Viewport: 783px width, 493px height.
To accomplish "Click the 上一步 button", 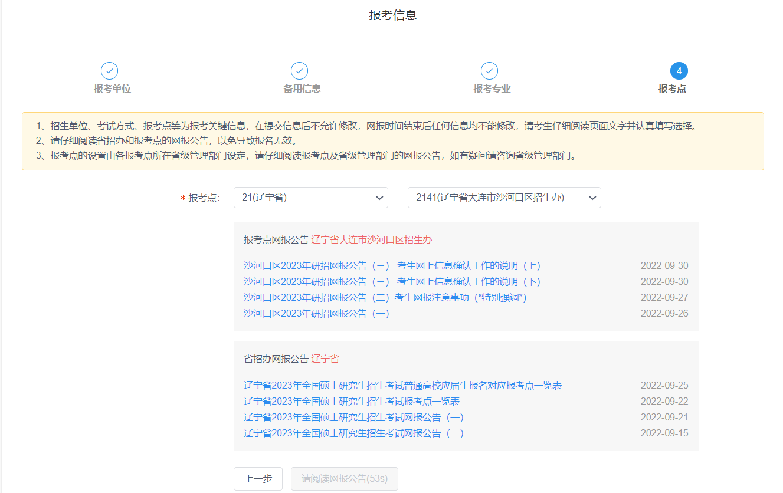I will click(258, 479).
